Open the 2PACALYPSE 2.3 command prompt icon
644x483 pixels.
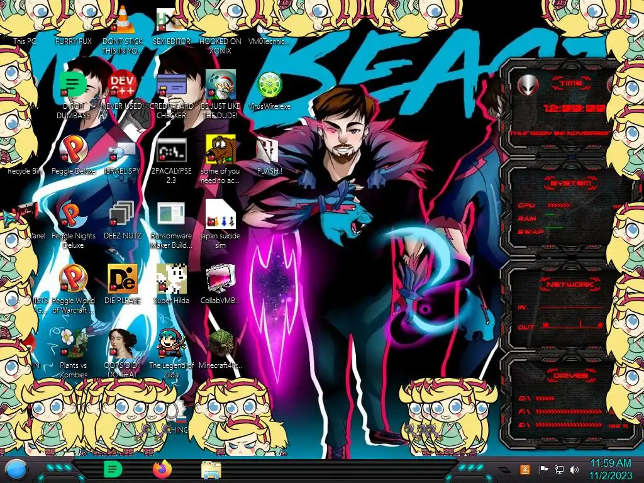coord(171,150)
